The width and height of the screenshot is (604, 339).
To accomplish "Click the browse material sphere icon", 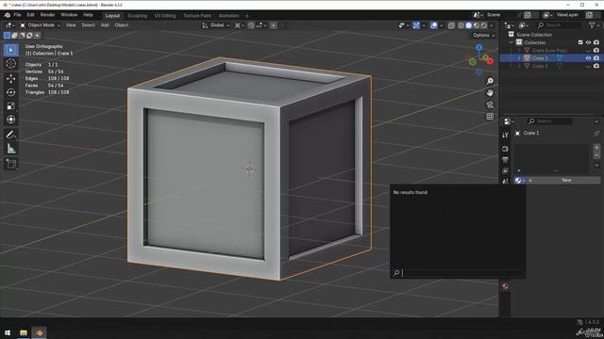I will click(x=520, y=180).
